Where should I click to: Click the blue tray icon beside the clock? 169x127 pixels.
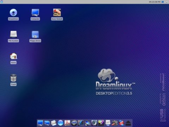point(163,2)
